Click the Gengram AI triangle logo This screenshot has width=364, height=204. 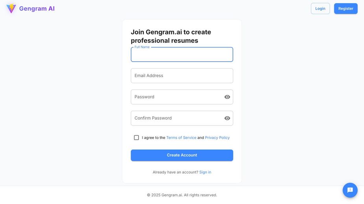click(x=11, y=8)
